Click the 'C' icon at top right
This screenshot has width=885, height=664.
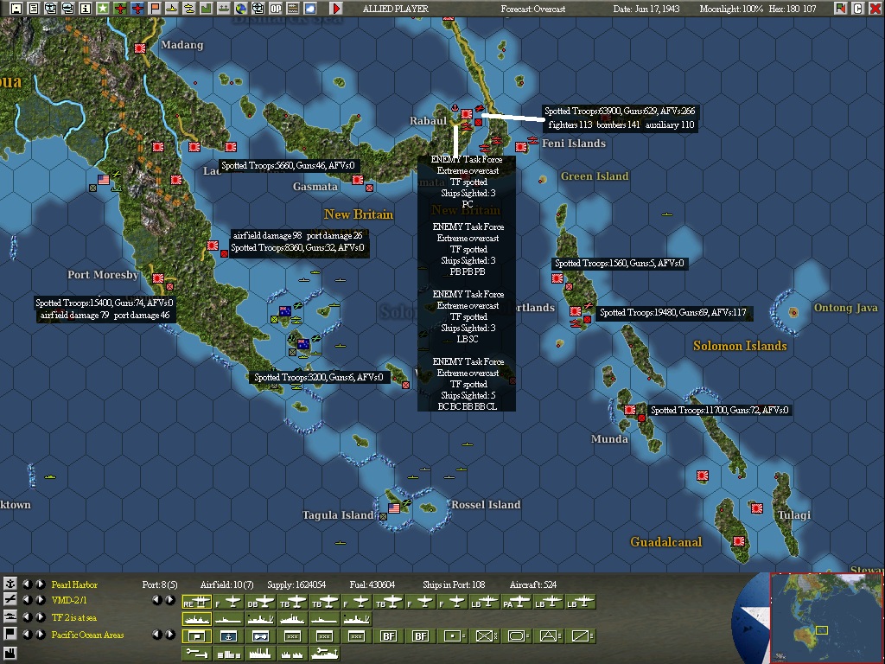857,9
